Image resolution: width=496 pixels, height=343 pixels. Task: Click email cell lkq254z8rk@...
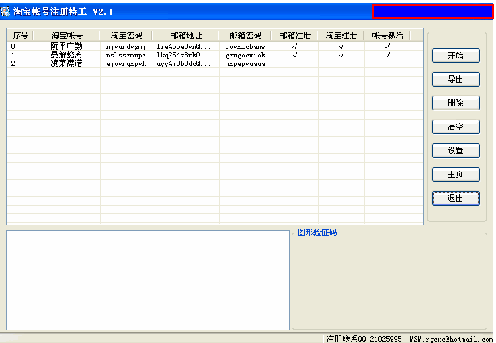point(183,55)
